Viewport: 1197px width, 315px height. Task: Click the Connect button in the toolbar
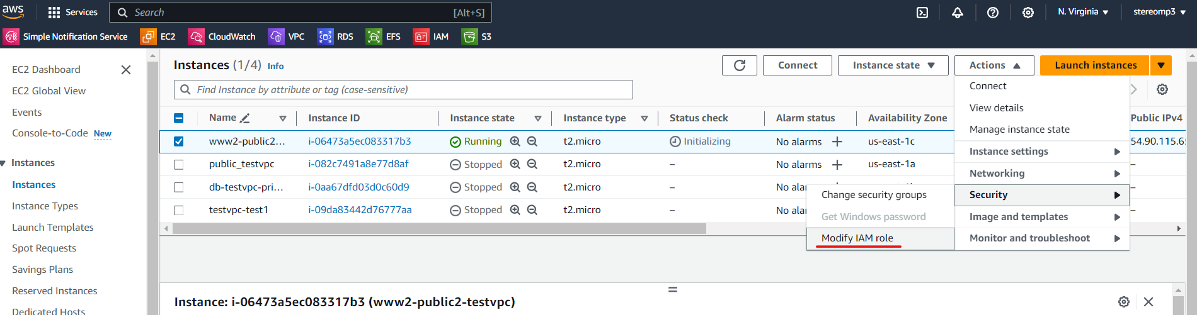coord(798,65)
